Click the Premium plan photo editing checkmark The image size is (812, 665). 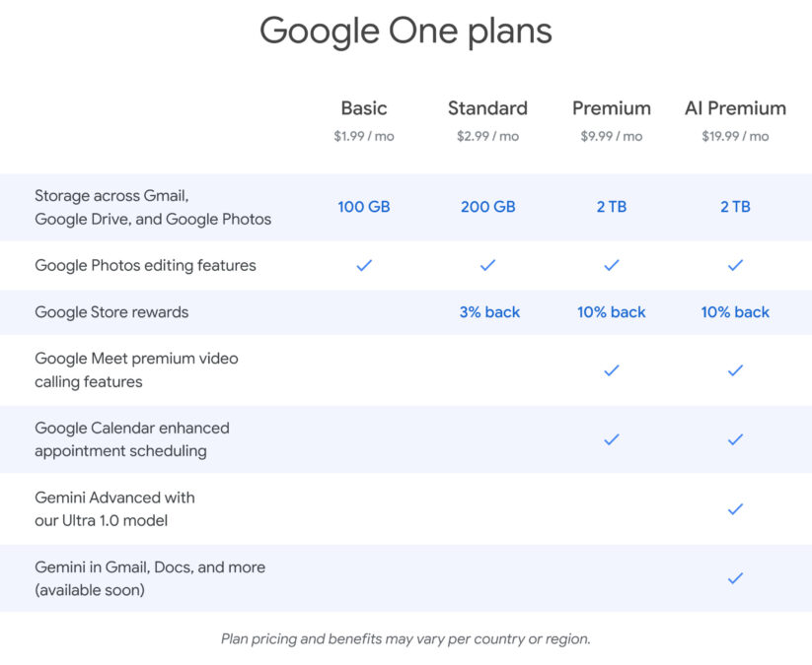pyautogui.click(x=612, y=265)
